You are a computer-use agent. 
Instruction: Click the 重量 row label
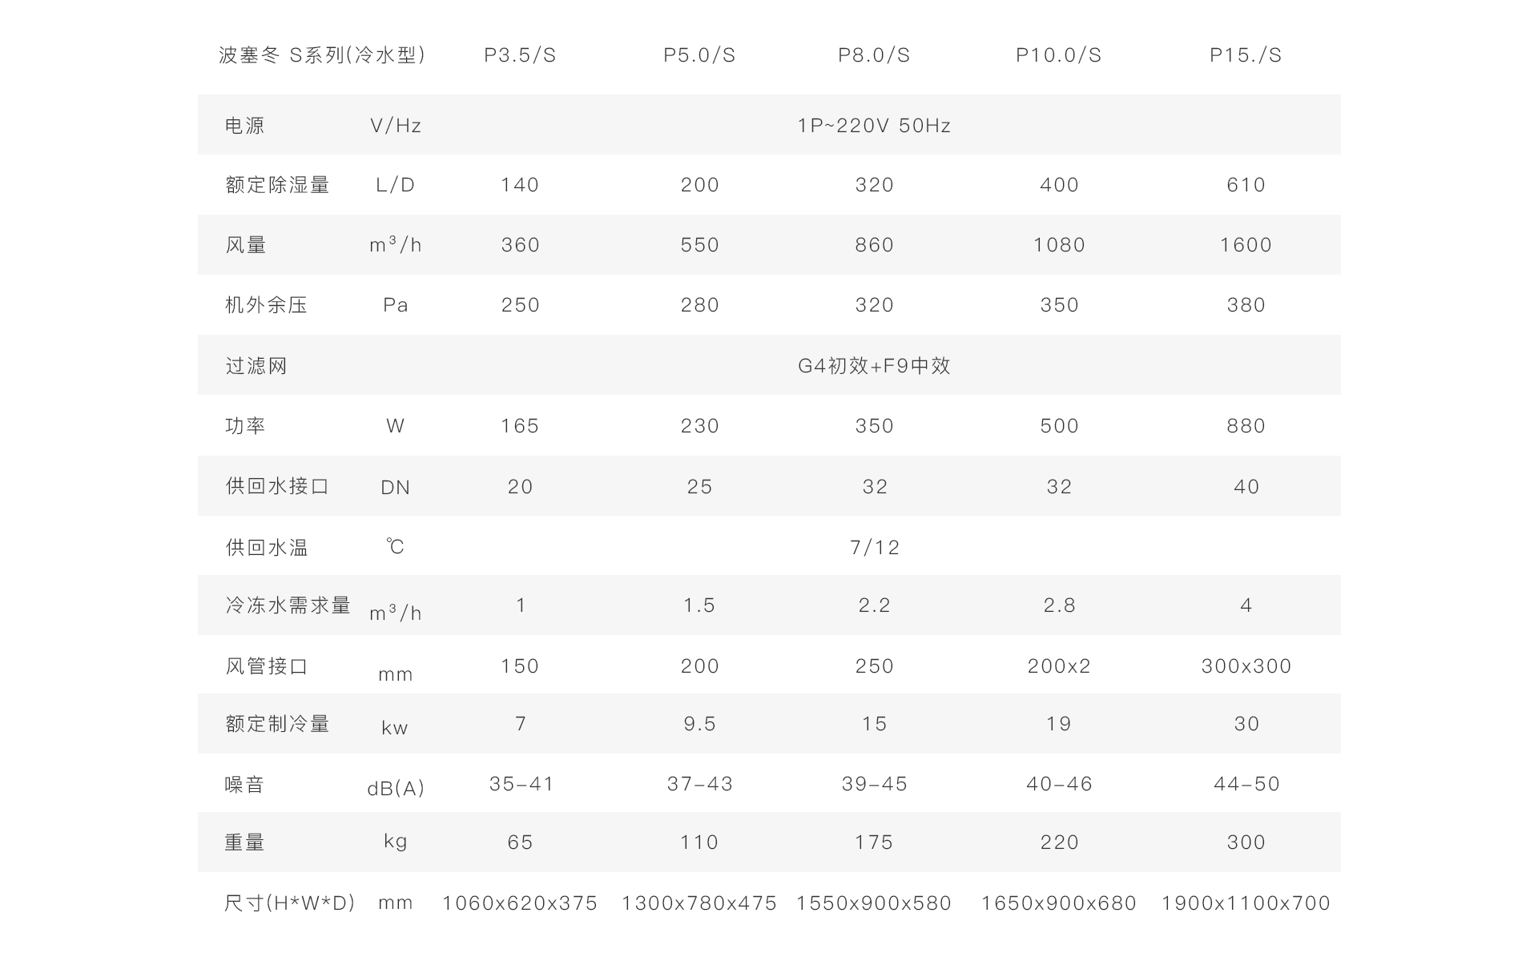pyautogui.click(x=245, y=842)
